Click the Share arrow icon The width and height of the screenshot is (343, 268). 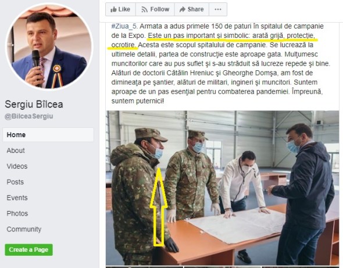coord(183,9)
